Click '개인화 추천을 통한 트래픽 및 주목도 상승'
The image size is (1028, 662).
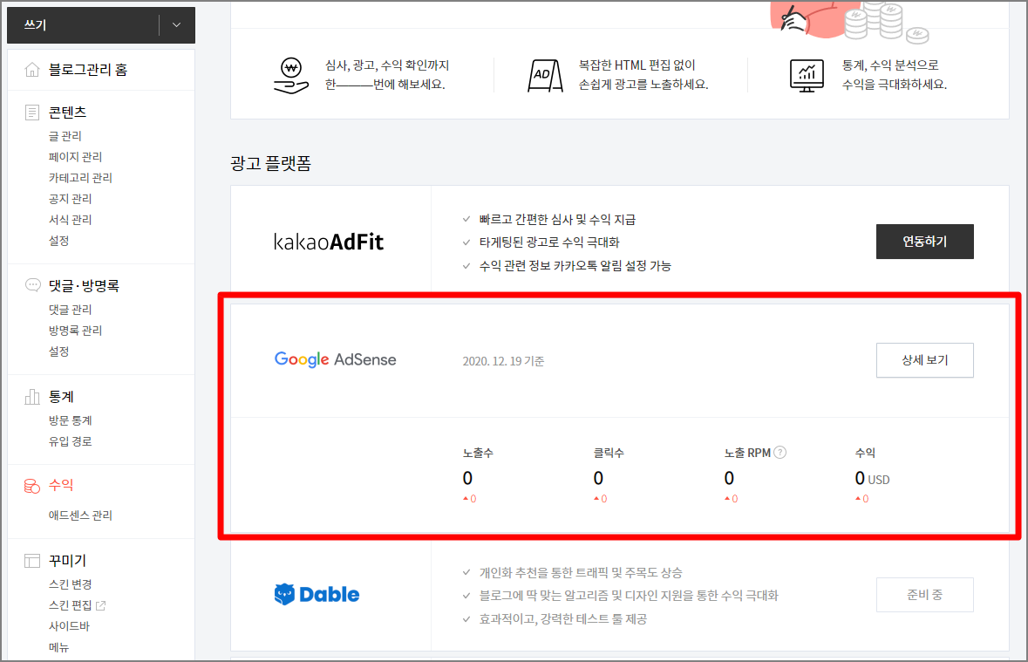[x=580, y=573]
